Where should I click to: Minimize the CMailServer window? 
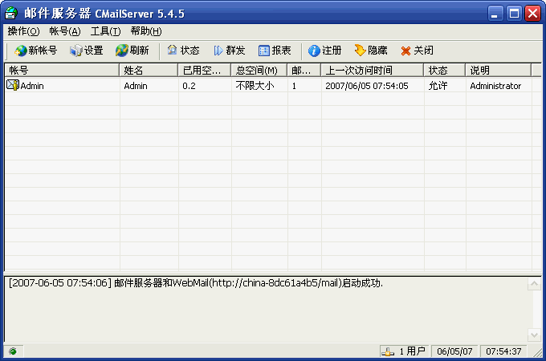pos(495,14)
